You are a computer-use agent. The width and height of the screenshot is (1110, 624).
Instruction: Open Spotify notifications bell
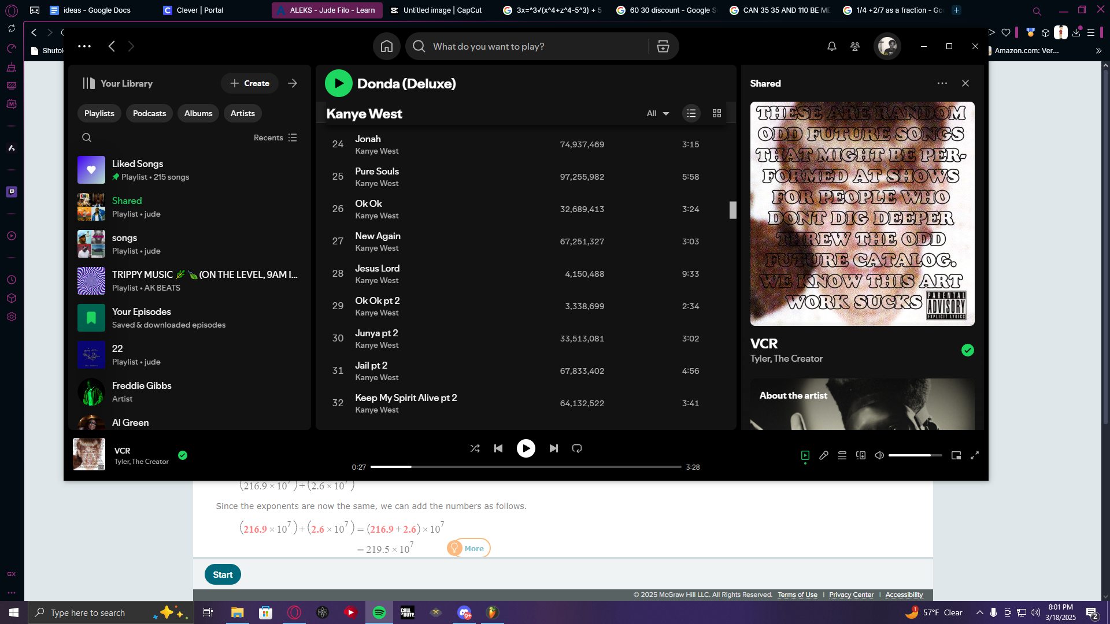coord(832,46)
